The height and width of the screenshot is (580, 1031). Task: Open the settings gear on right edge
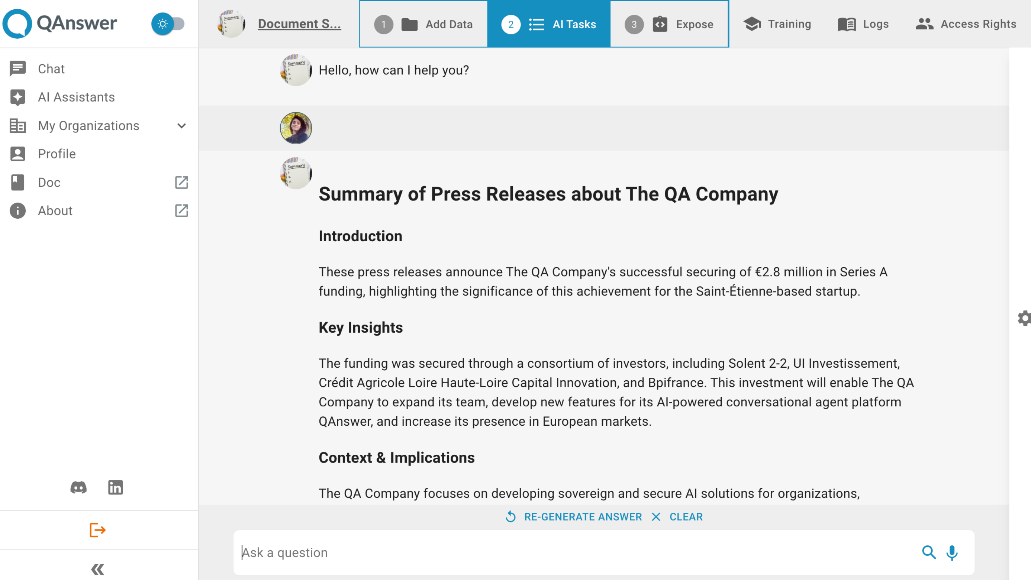1024,318
